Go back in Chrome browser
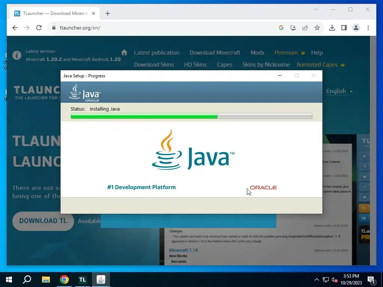This screenshot has height=287, width=383. [15, 28]
